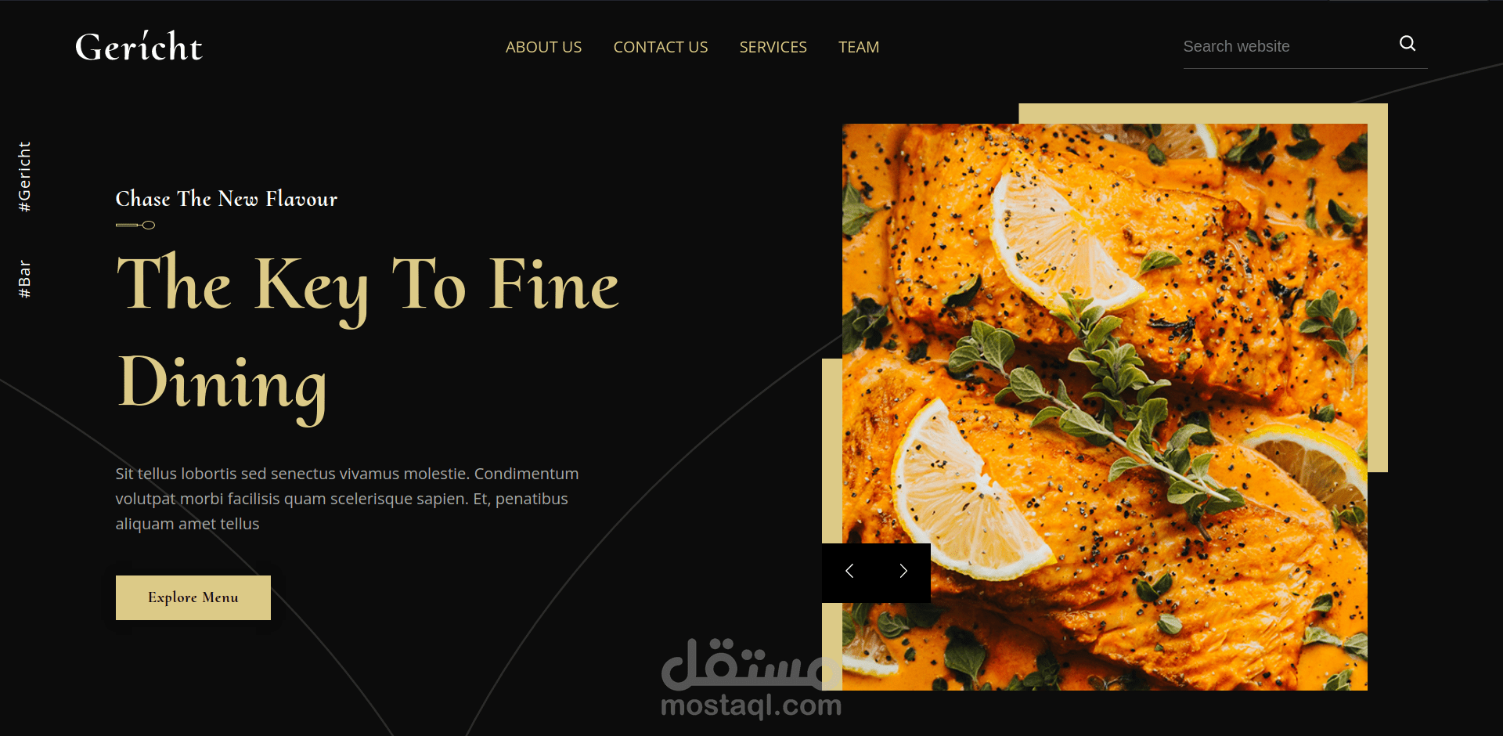
Task: Click the Gericht logo
Action: click(x=139, y=46)
